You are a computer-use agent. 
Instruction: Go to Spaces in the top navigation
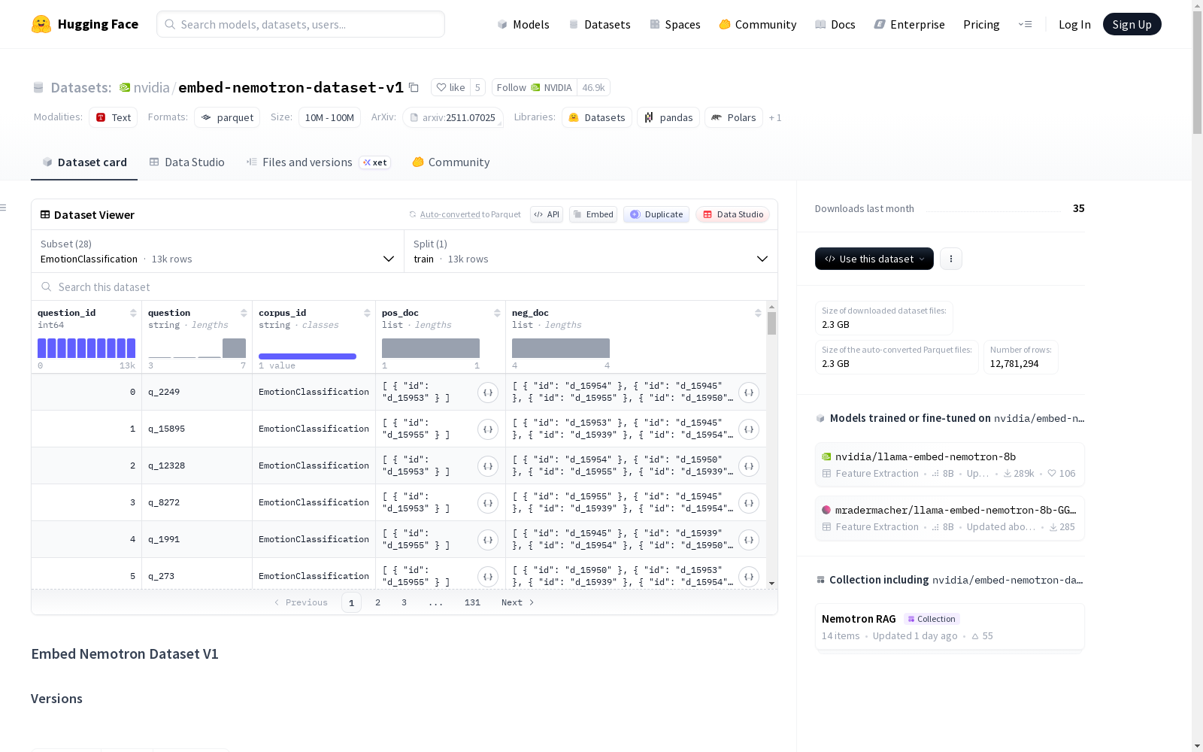pyautogui.click(x=675, y=24)
